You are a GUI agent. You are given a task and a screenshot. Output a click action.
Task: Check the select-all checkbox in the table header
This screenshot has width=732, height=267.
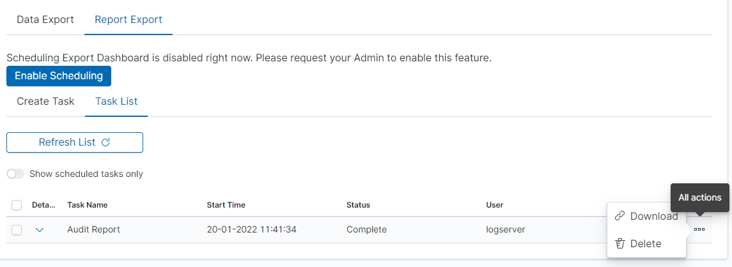tap(17, 205)
